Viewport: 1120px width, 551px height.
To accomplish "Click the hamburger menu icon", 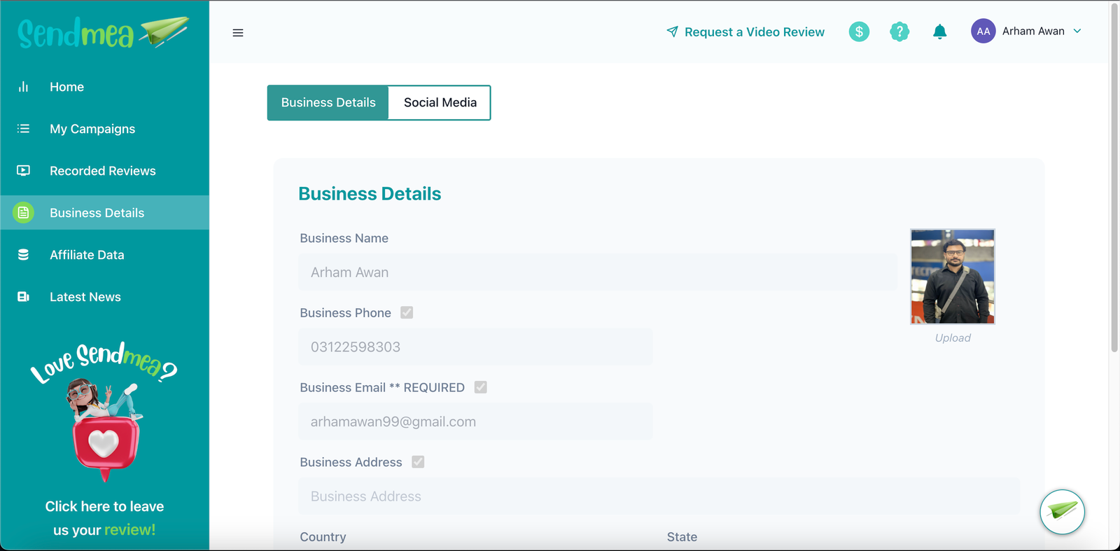I will click(238, 33).
